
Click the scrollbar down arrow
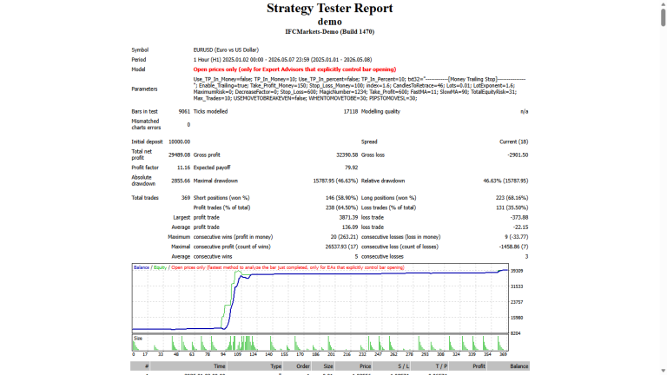663,372
